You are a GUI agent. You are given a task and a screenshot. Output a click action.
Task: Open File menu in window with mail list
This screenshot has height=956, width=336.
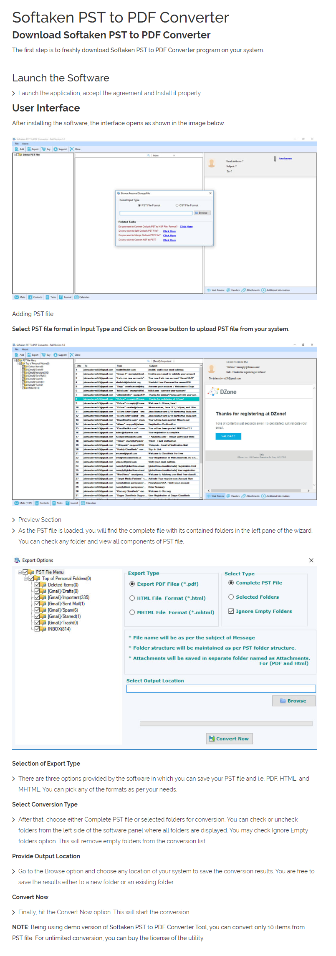17,349
